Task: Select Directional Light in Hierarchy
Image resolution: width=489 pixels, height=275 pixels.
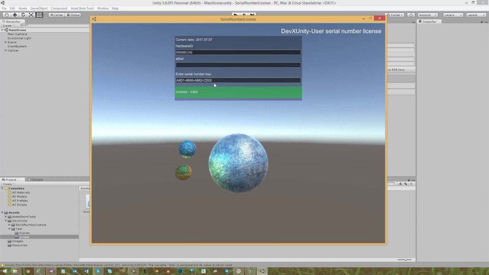Action: (x=19, y=38)
